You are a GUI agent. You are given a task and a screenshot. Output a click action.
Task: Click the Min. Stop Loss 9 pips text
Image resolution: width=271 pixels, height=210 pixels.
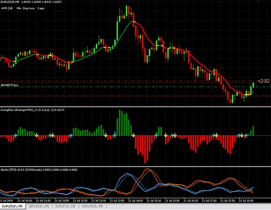pyautogui.click(x=31, y=8)
